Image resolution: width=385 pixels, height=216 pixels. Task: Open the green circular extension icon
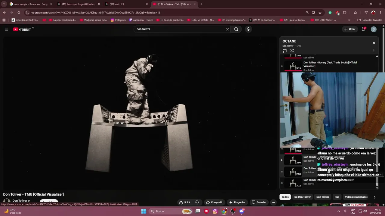[330, 13]
